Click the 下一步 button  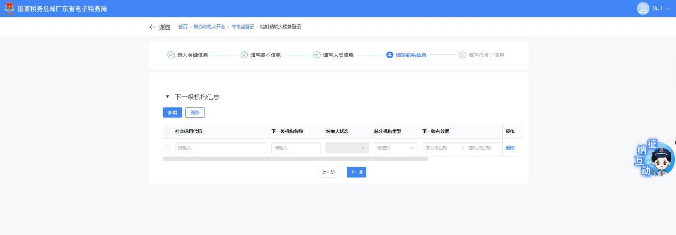356,172
